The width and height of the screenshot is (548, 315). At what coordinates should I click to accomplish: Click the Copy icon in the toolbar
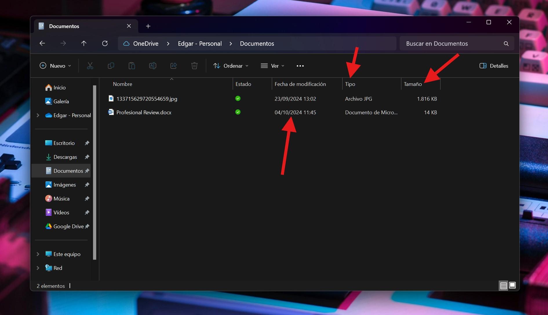tap(111, 66)
